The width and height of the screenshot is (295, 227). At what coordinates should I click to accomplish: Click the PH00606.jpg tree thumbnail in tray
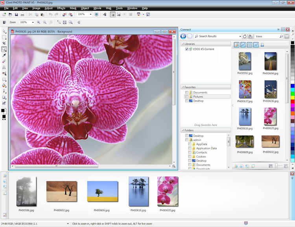102,192
